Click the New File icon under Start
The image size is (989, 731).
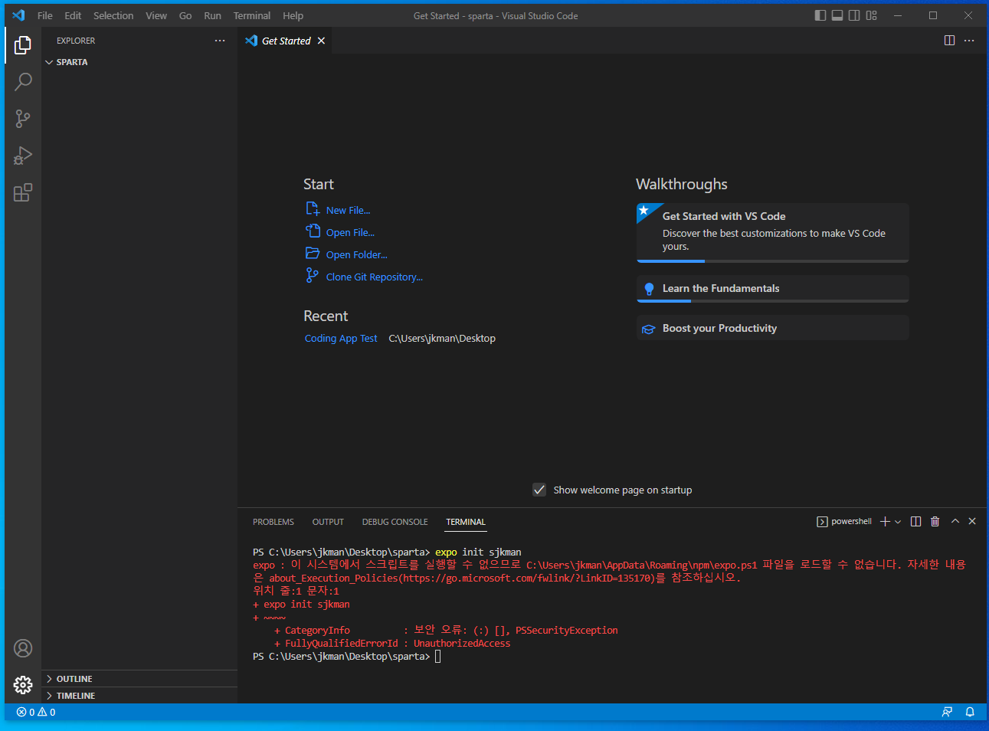click(313, 209)
